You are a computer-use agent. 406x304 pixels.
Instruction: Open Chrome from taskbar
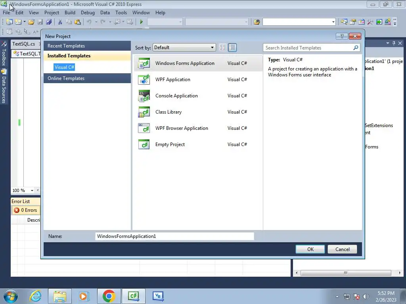109,296
